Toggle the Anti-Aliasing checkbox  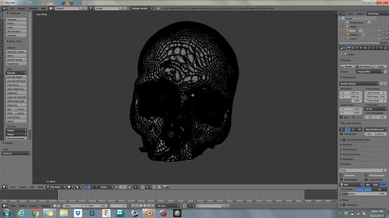coord(344,123)
